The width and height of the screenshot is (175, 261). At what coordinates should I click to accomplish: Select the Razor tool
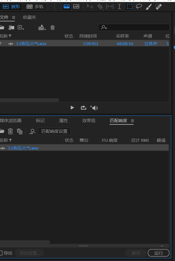[x=100, y=7]
